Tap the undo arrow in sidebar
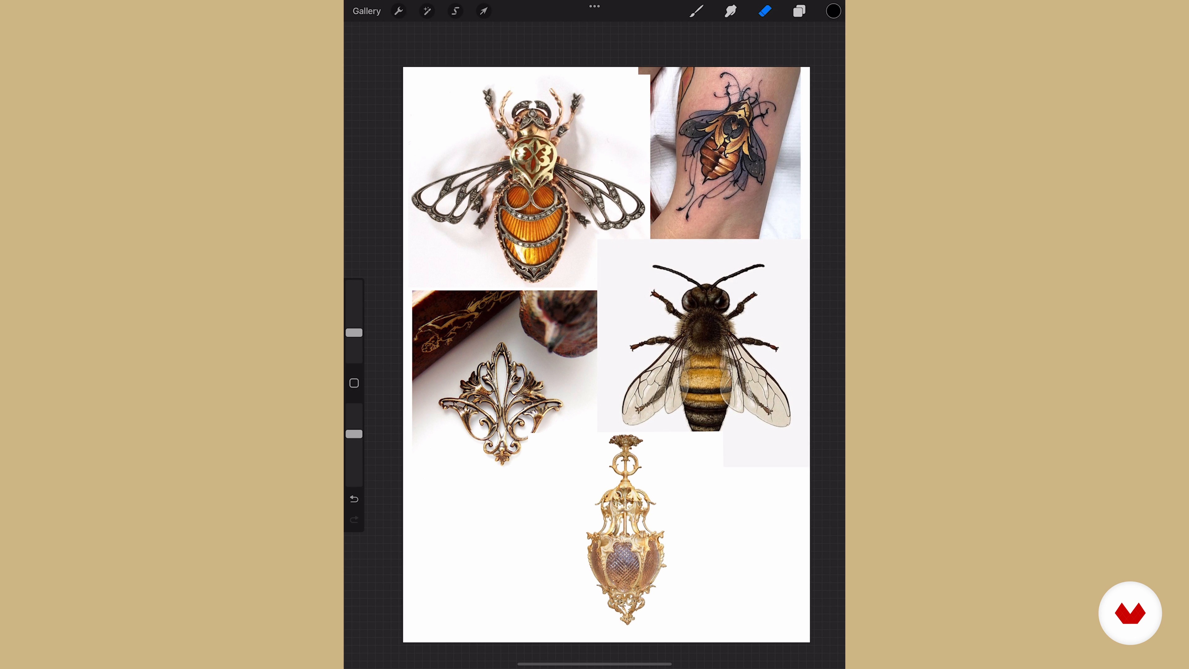The height and width of the screenshot is (669, 1189). pyautogui.click(x=354, y=499)
